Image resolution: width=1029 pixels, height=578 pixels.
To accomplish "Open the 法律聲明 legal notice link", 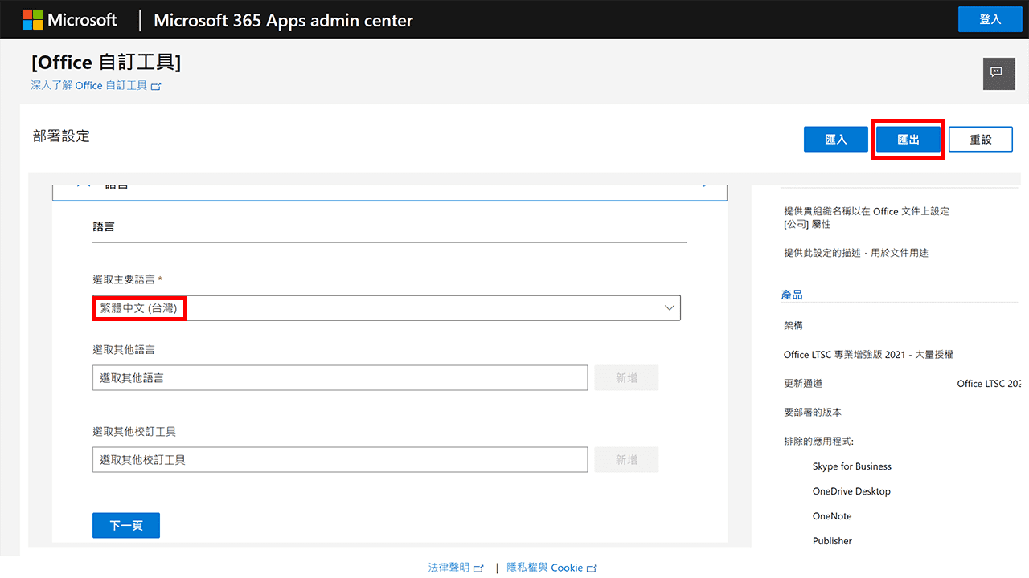I will (449, 568).
